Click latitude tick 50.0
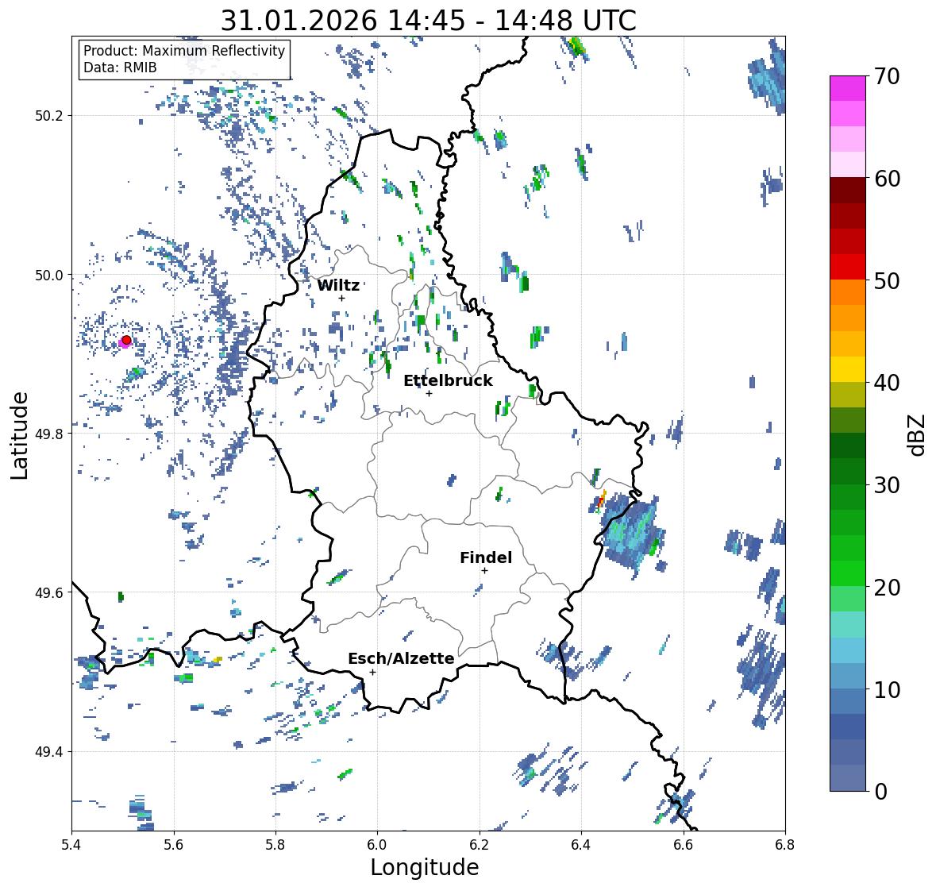The image size is (936, 887). coord(49,276)
